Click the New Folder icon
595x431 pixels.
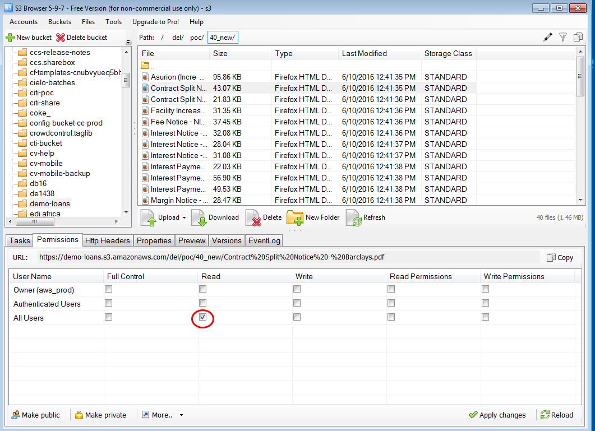[295, 218]
